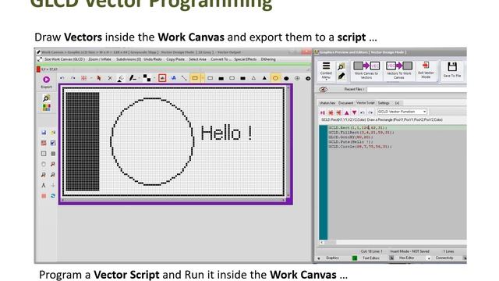Click the Save To File button

(452, 70)
